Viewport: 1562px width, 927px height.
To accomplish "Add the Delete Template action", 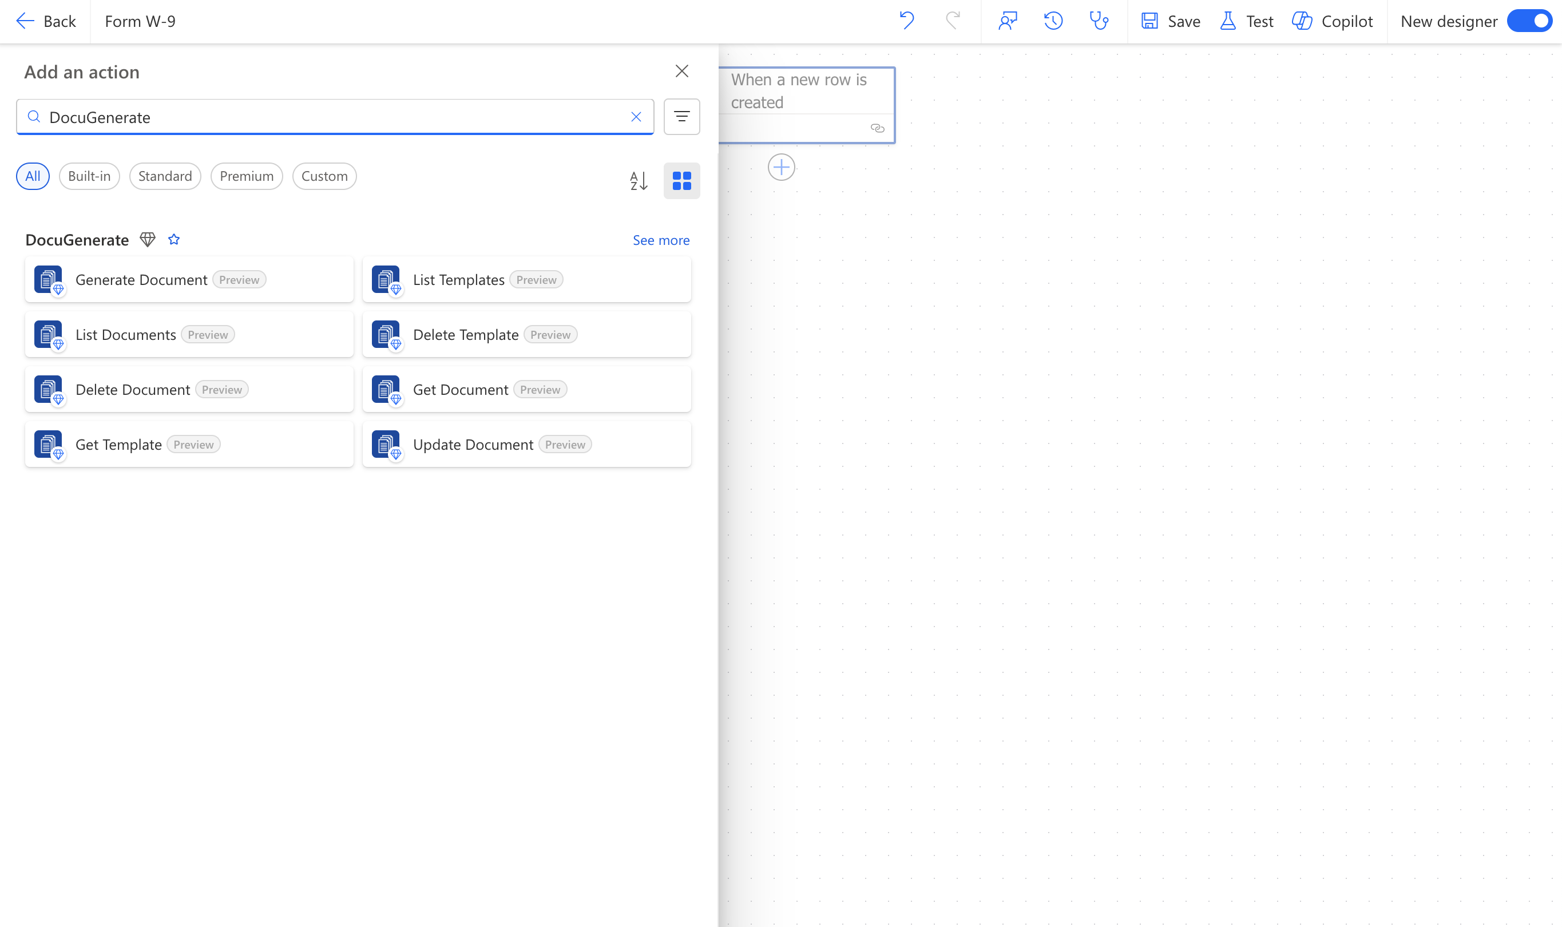I will (526, 334).
